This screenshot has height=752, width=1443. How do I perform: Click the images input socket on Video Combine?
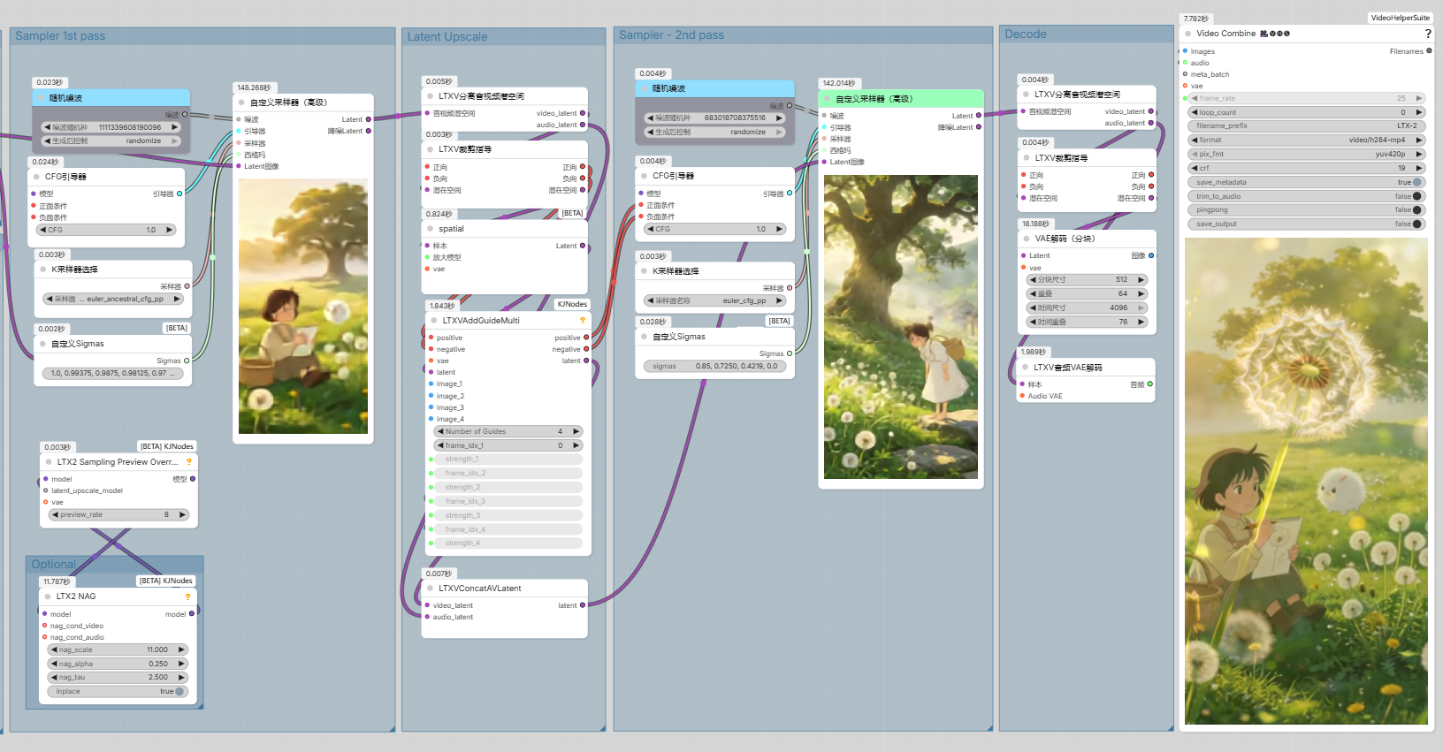point(1185,51)
